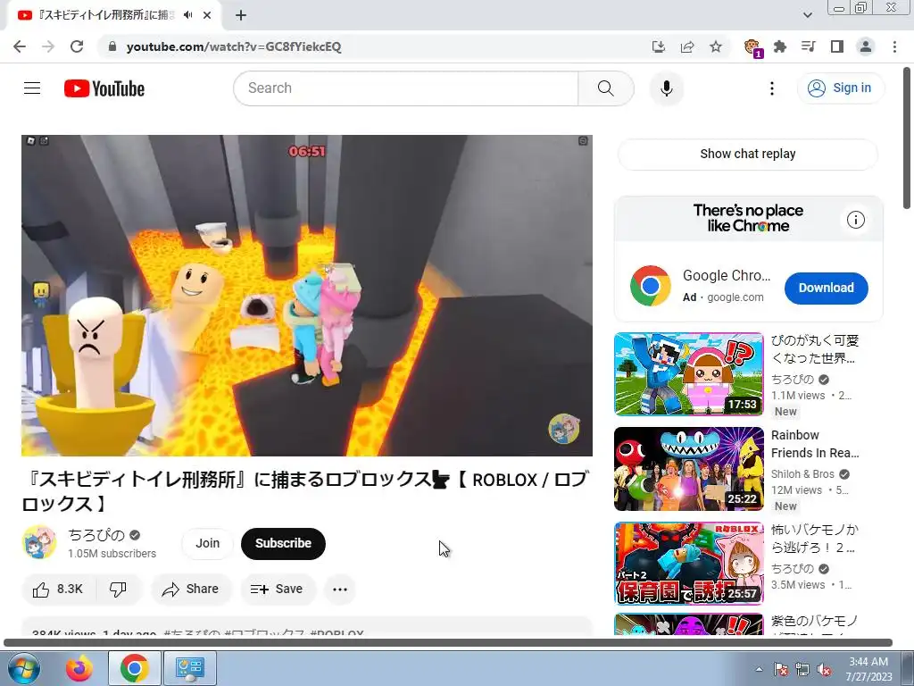Open the media controls icon in toolbar
This screenshot has height=686, width=914.
pos(809,46)
